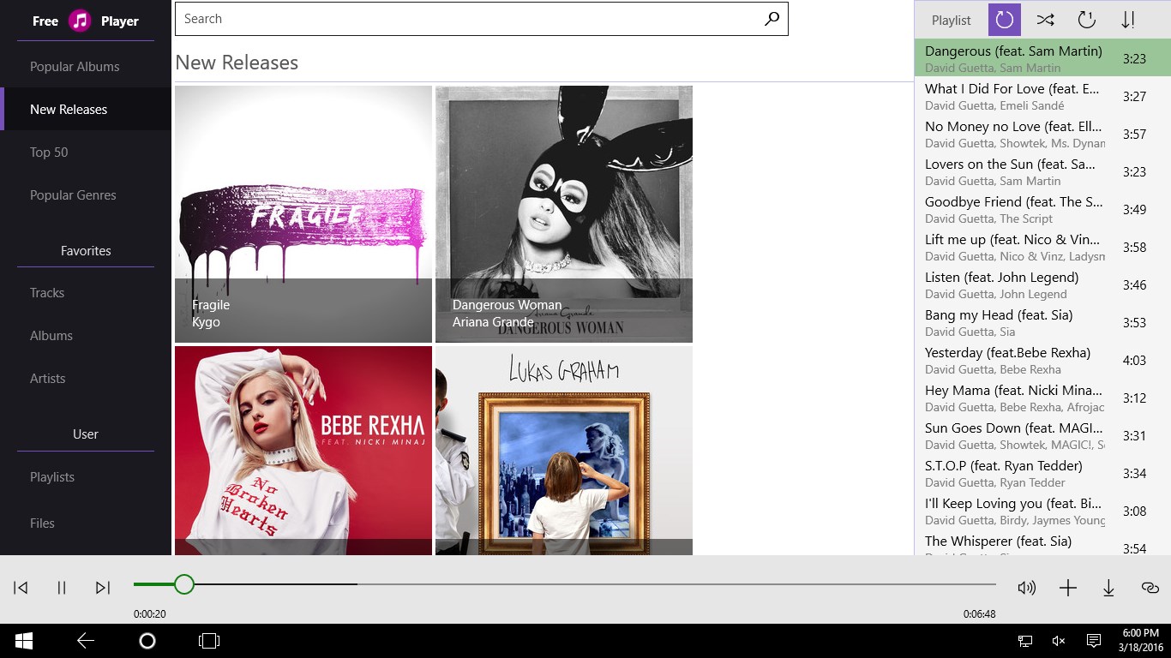This screenshot has width=1171, height=658.
Task: Open the Playlists page under User
Action: [x=52, y=476]
